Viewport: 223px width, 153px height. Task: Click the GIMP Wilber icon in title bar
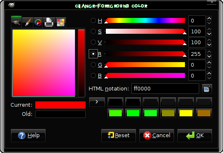point(11,5)
